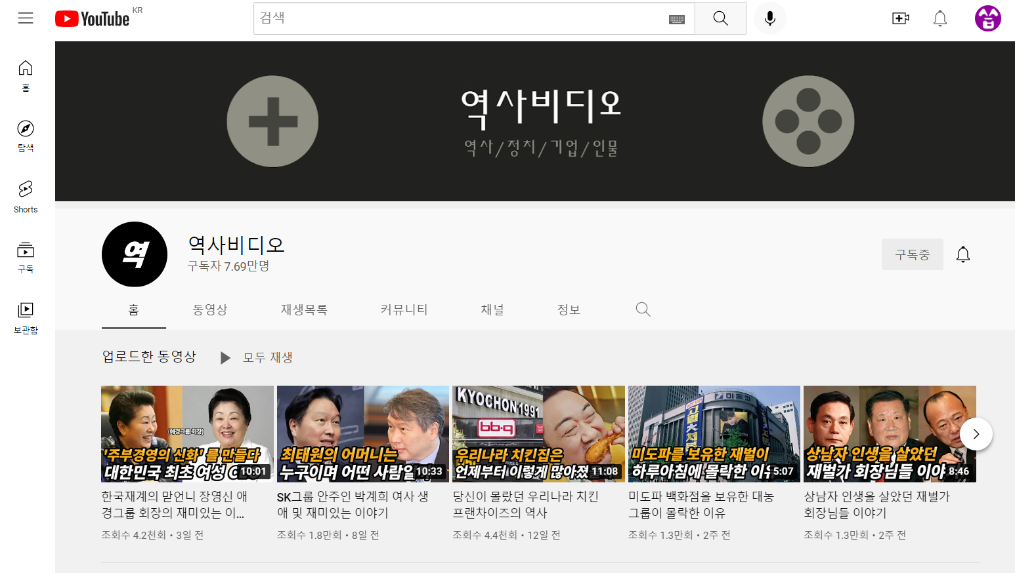Image resolution: width=1015 pixels, height=573 pixels.
Task: Go to the YouTube home logo
Action: pyautogui.click(x=92, y=18)
